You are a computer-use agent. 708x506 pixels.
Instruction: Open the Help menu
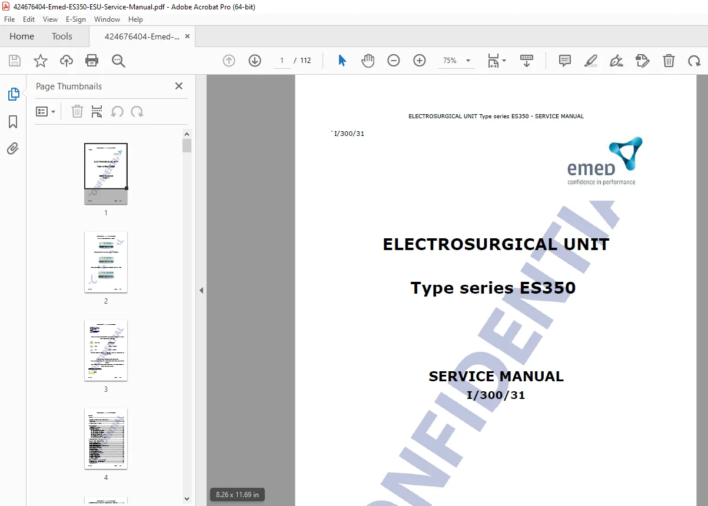[x=135, y=19]
